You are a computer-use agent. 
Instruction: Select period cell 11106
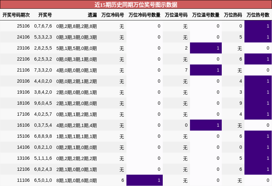(23, 180)
